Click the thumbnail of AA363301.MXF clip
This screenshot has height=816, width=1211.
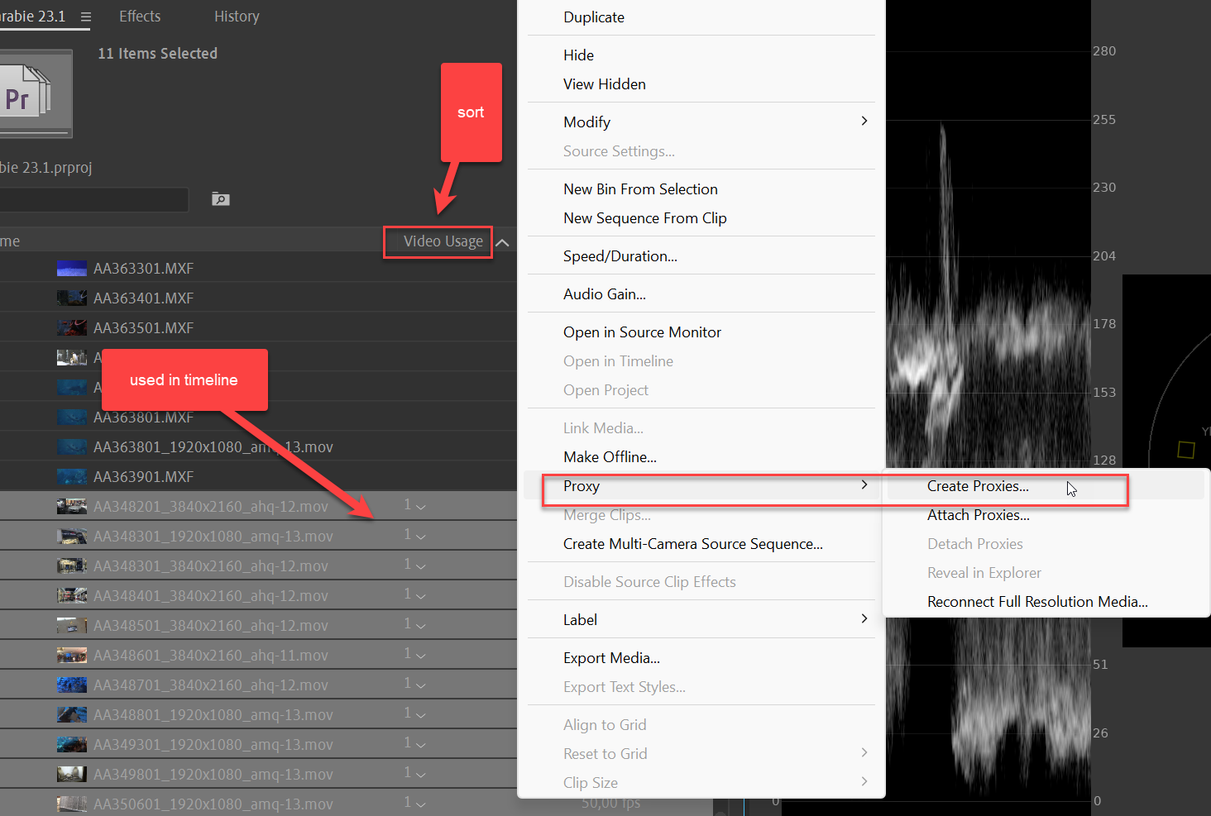[71, 267]
